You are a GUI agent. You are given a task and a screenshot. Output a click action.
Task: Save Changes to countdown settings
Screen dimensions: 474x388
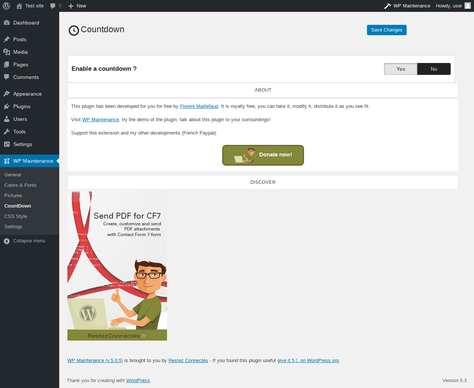point(387,30)
